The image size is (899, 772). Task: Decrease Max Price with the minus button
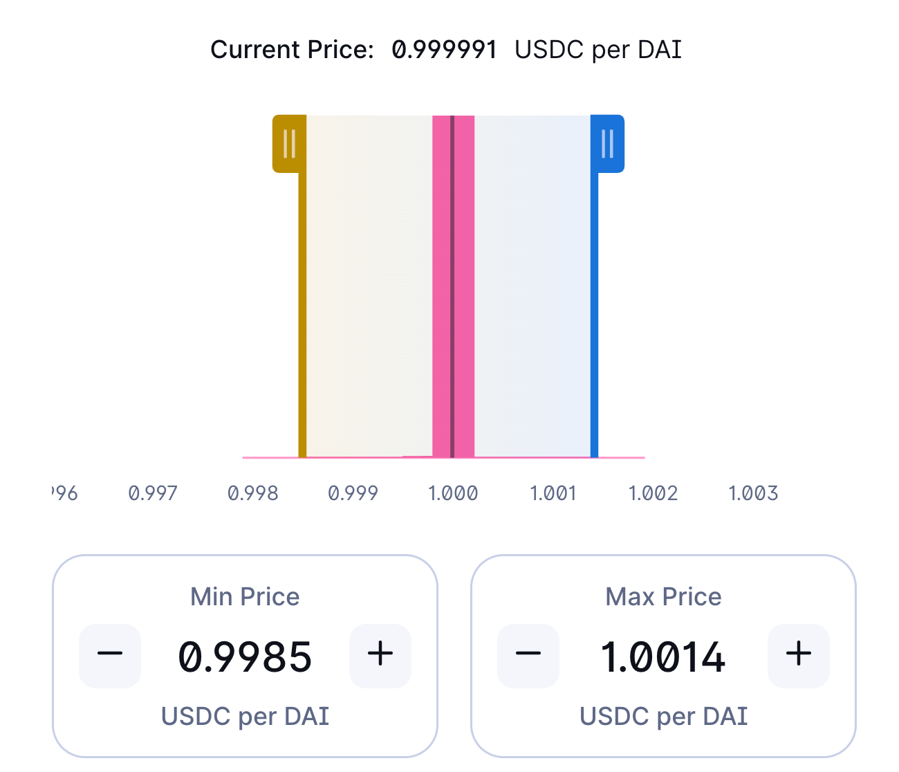point(528,655)
